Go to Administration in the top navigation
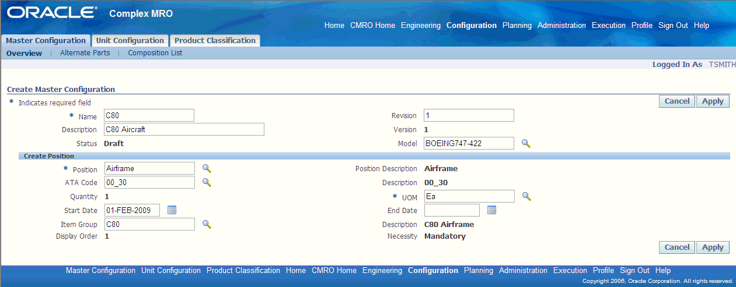Screen dimensions: 736x287 point(561,26)
